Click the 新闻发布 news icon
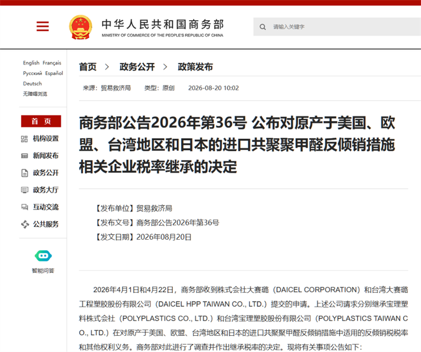Screen dimensions: 421x352 [25, 156]
